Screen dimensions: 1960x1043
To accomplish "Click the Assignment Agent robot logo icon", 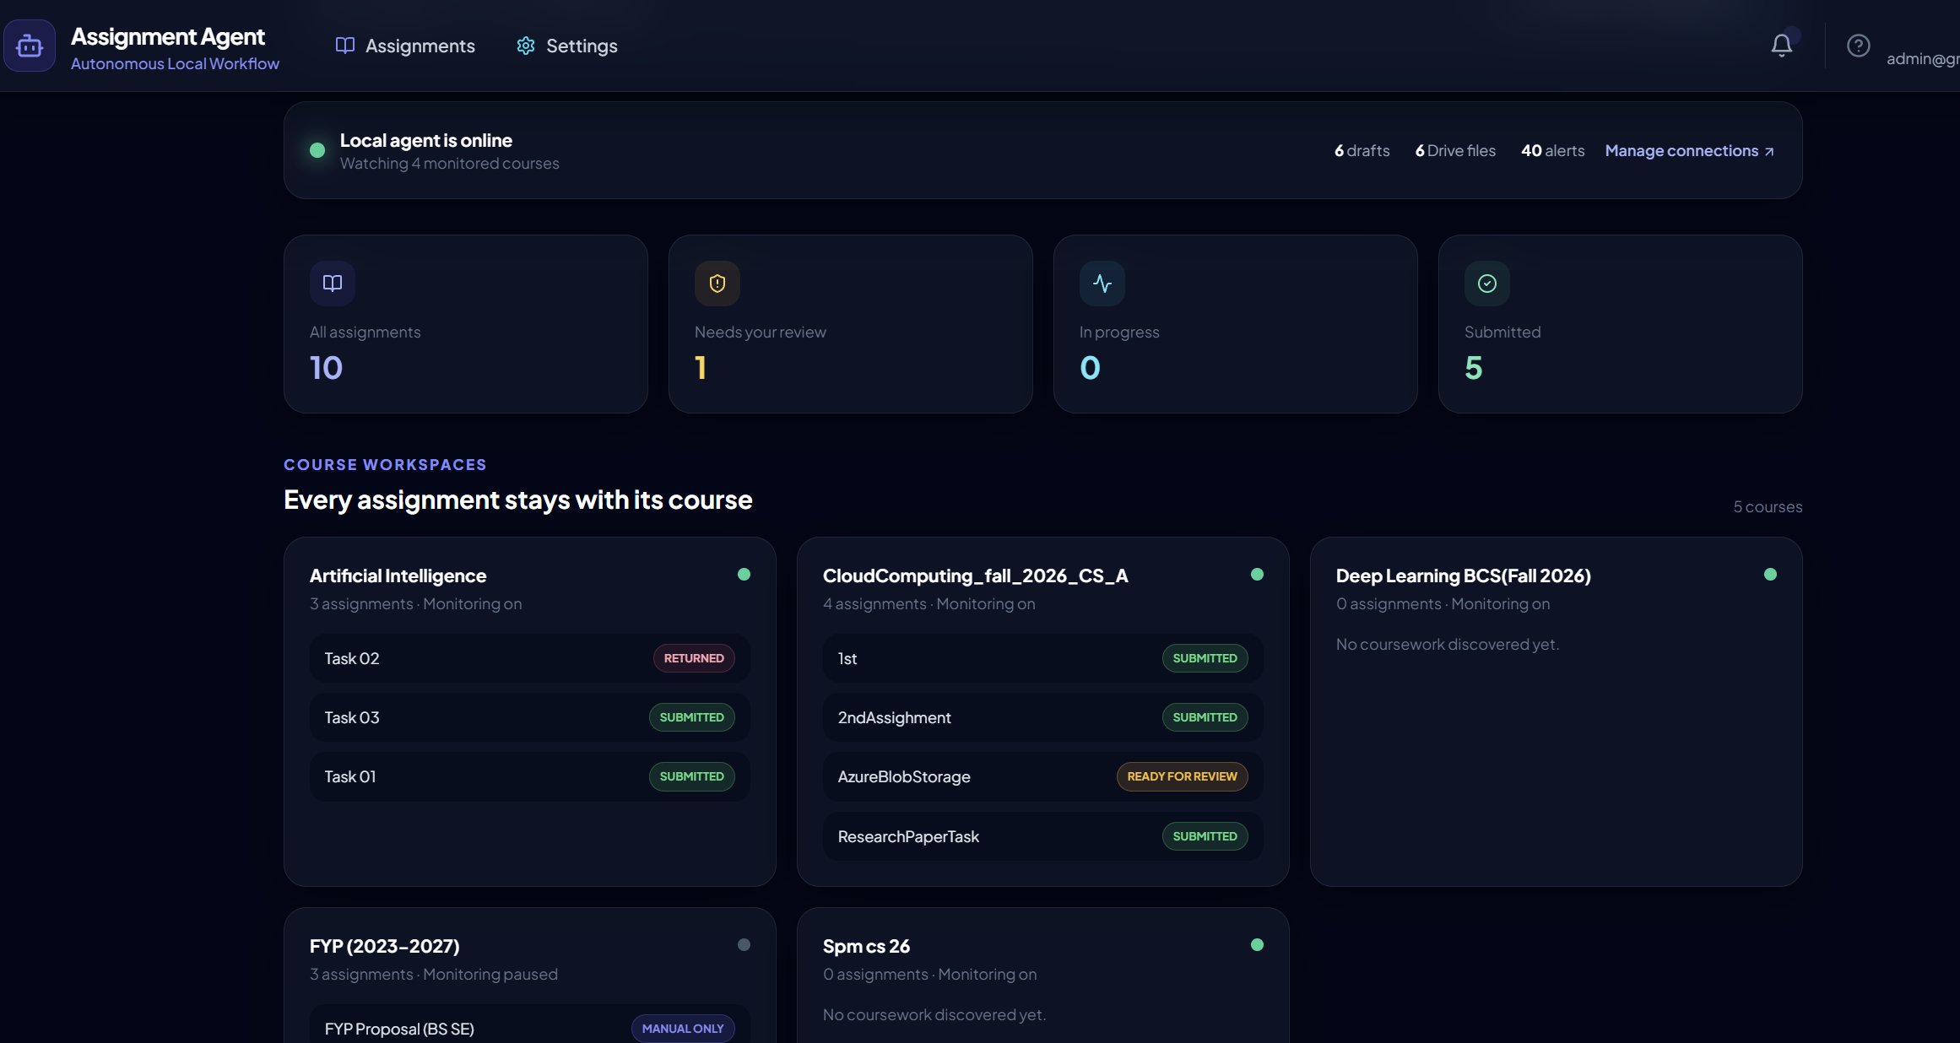I will pos(30,46).
